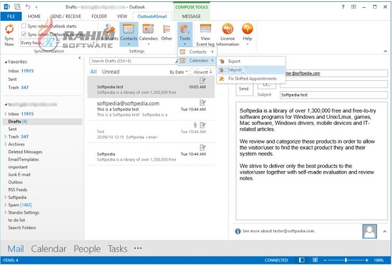Click the info icon beside See more about
This screenshot has height=265, width=392.
[x=238, y=231]
